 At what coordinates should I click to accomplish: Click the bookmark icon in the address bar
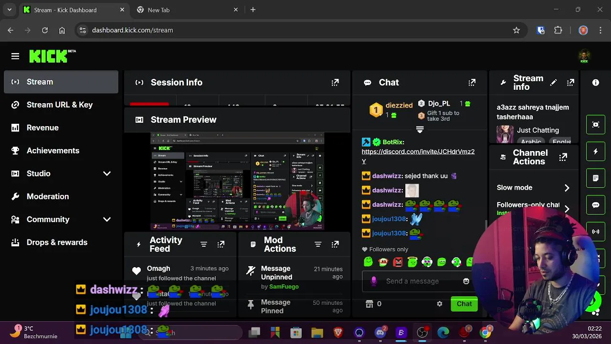pos(516,30)
